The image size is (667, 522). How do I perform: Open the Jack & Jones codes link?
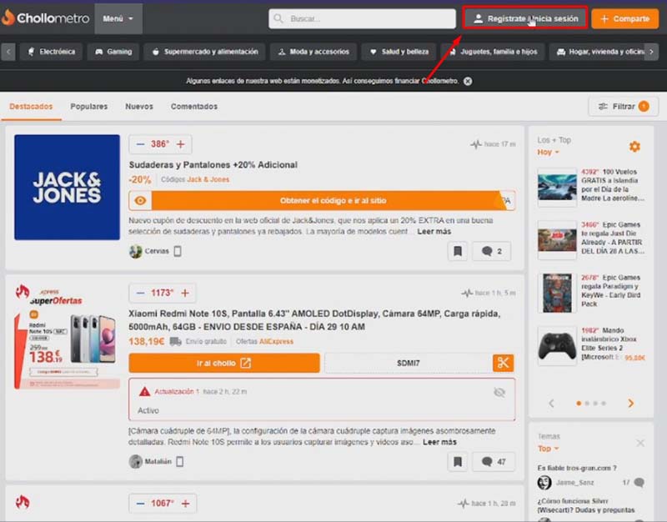pos(208,179)
